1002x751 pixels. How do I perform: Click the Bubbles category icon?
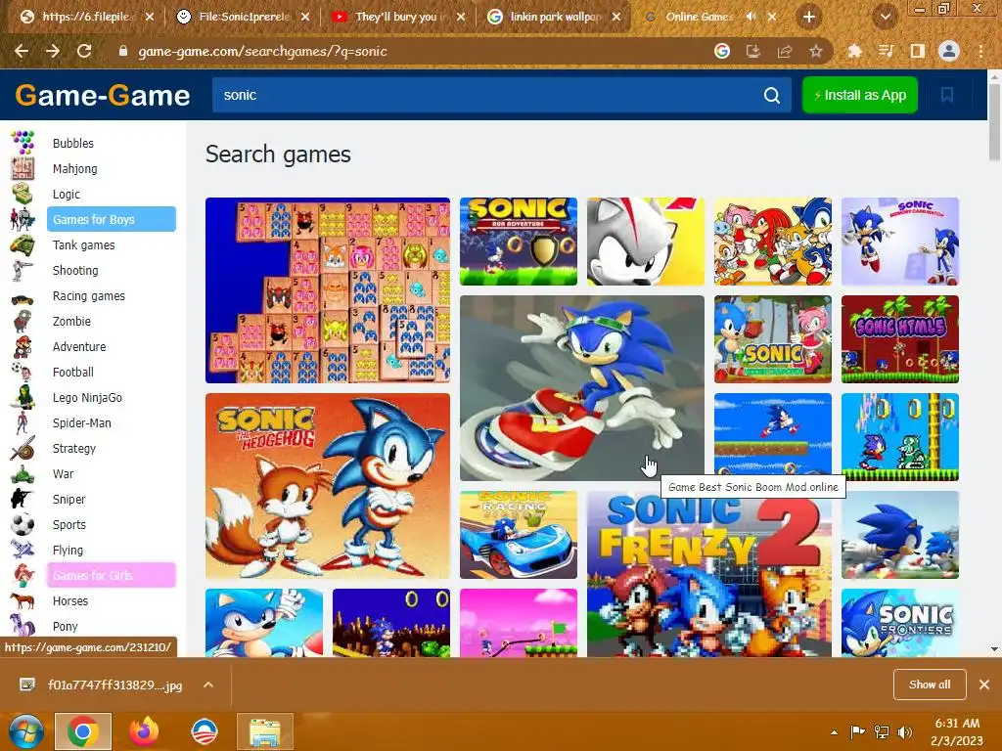[23, 143]
